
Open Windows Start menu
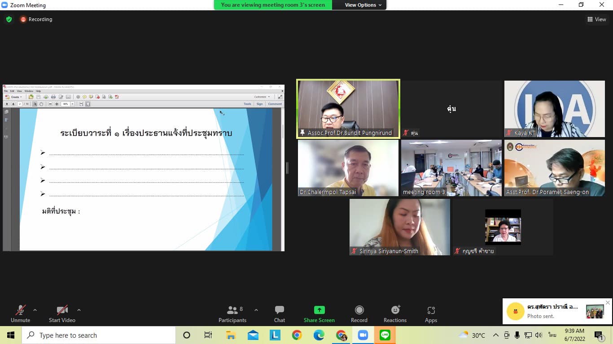coord(11,335)
